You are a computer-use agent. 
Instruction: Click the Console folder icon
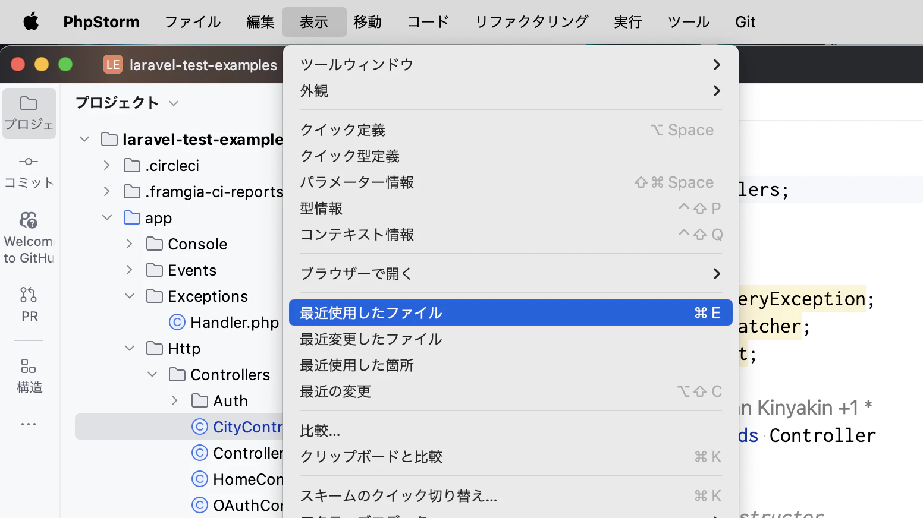point(155,244)
